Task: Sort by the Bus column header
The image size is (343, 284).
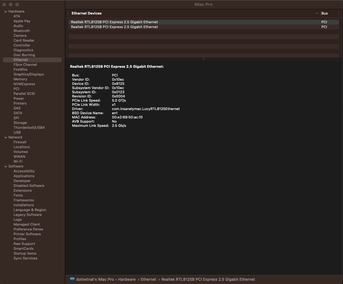Action: click(x=324, y=13)
